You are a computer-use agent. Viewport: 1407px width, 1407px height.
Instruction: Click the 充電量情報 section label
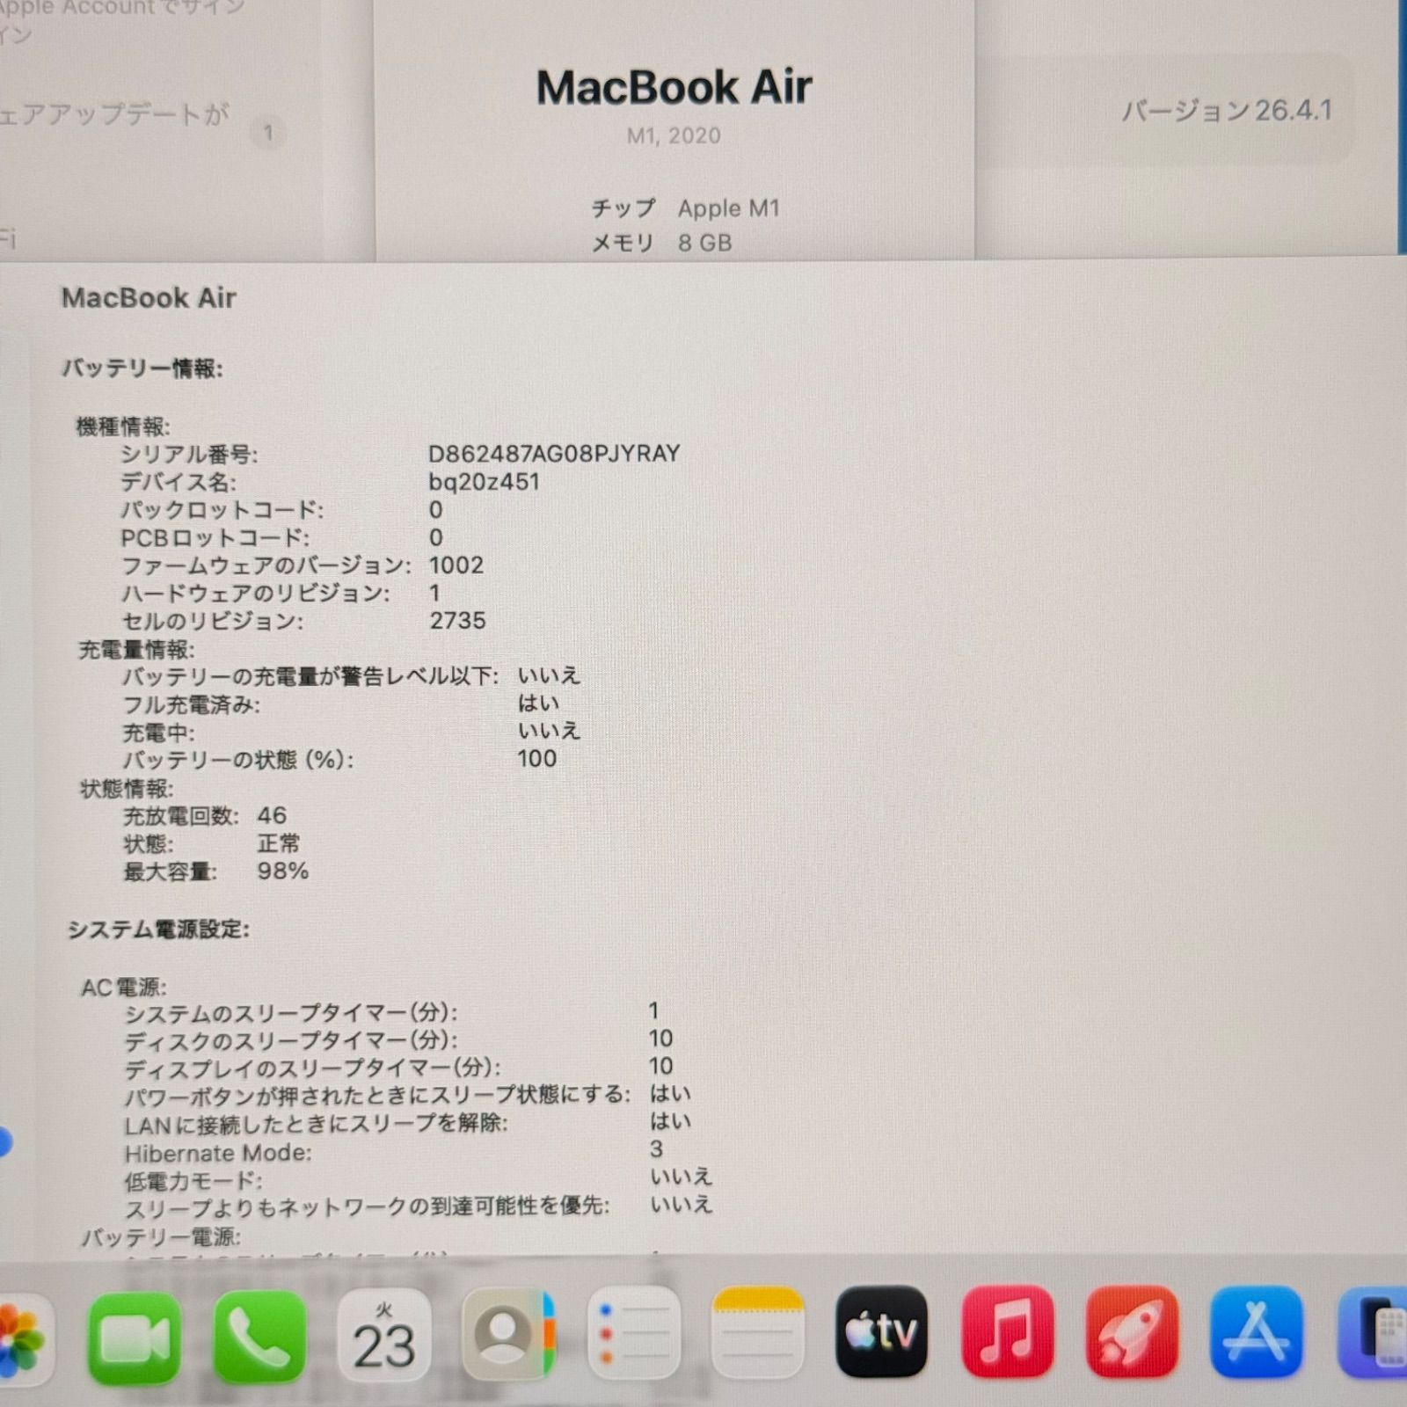click(136, 650)
